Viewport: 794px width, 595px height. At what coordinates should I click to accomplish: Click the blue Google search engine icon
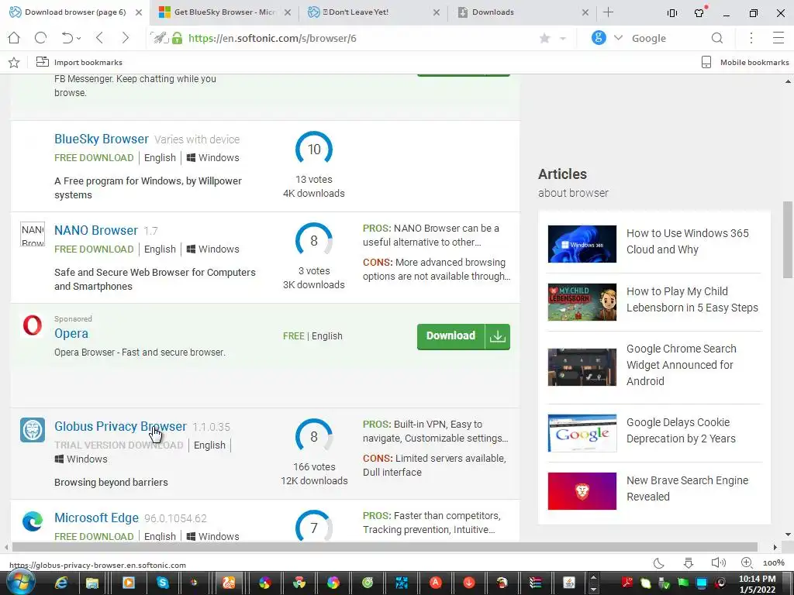point(599,37)
